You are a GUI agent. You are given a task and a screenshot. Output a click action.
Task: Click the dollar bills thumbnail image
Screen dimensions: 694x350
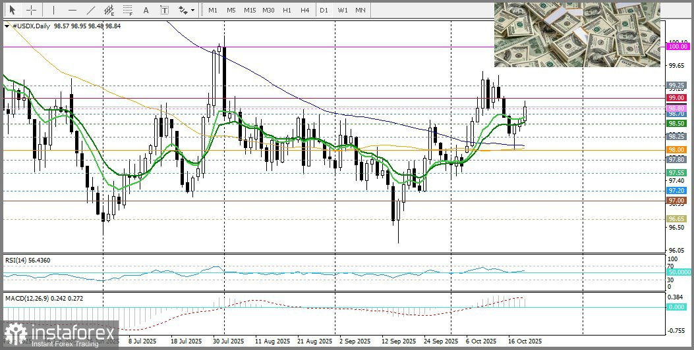[577, 34]
